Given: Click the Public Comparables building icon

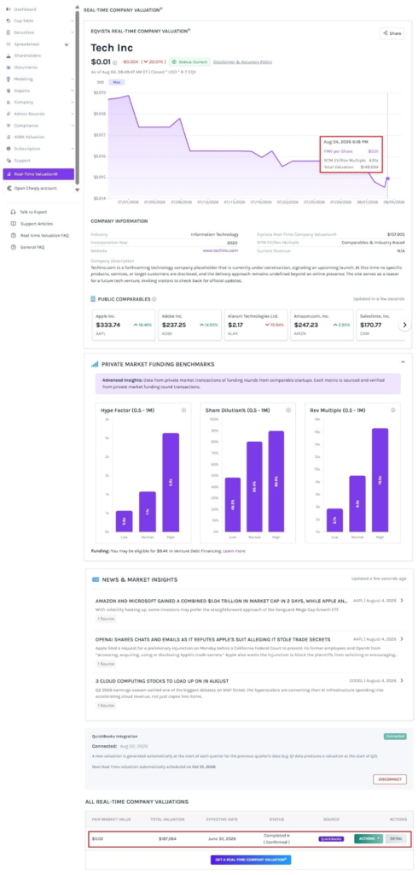Looking at the screenshot, I should 94,299.
